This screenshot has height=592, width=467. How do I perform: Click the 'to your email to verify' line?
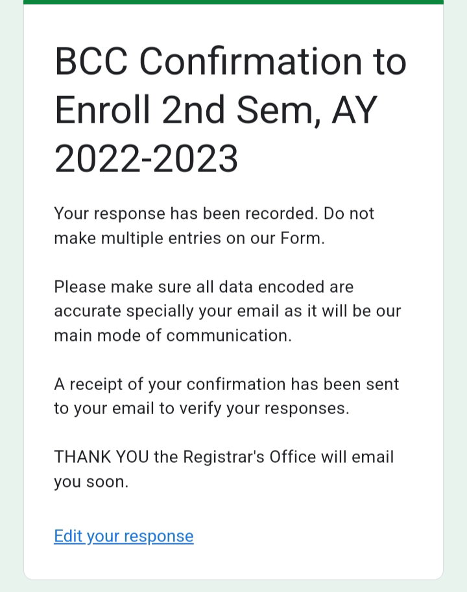click(202, 408)
